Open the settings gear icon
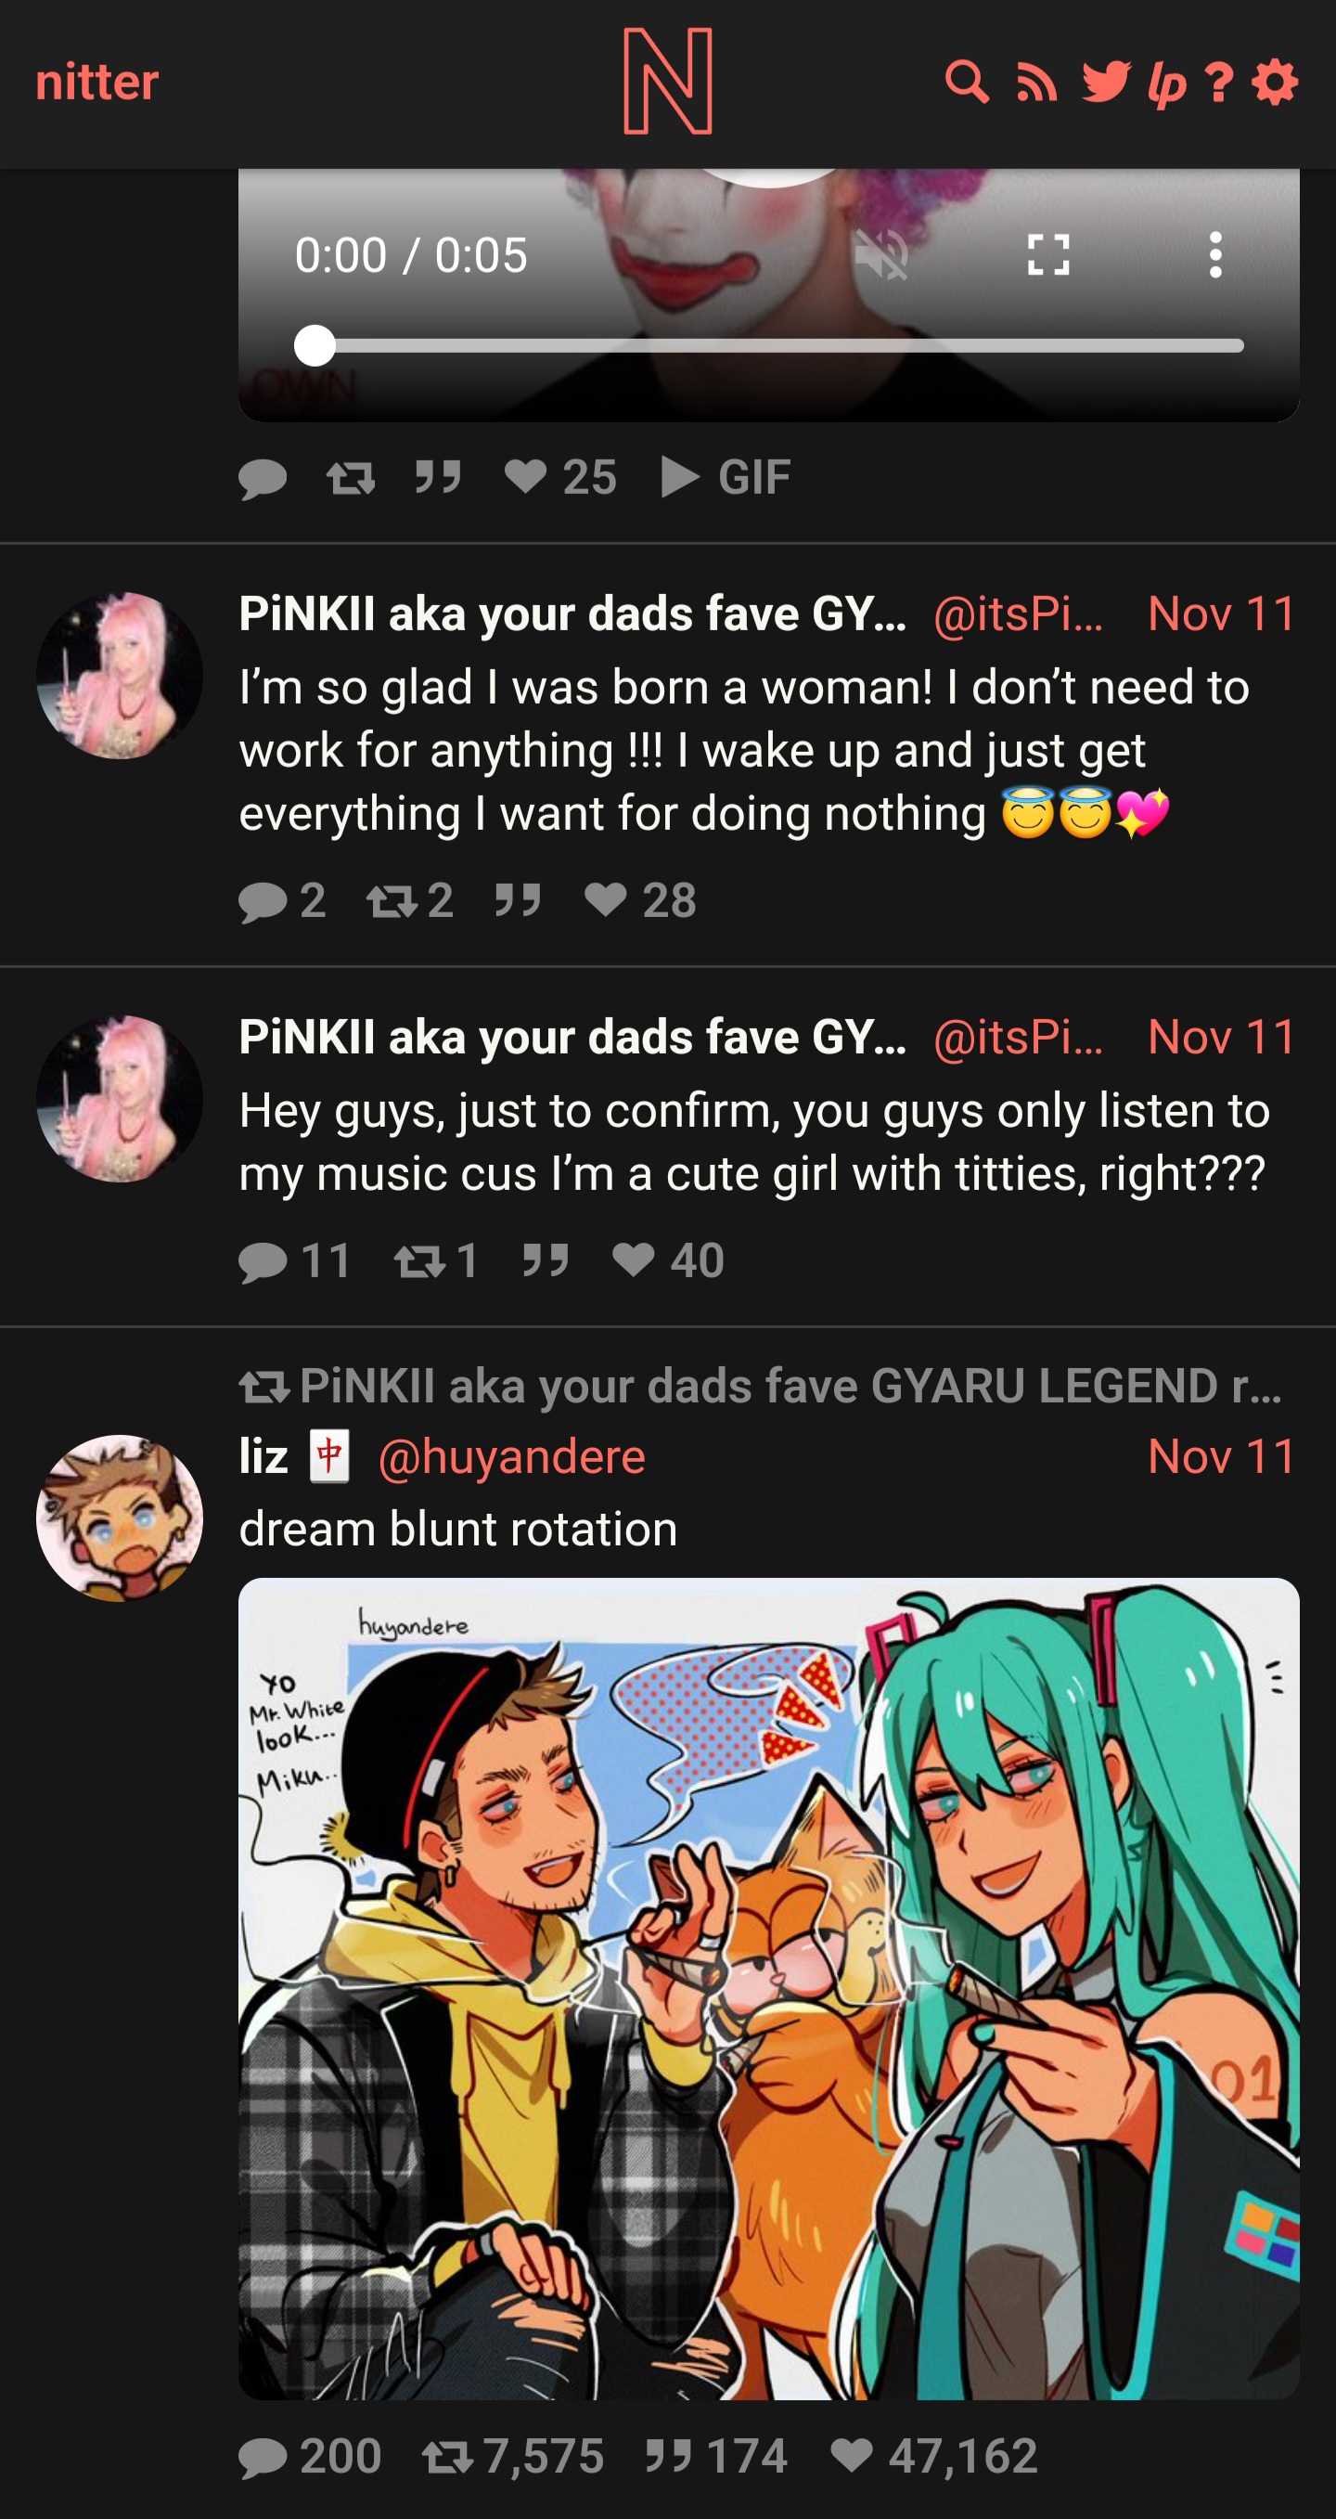This screenshot has width=1336, height=2519. (x=1275, y=82)
